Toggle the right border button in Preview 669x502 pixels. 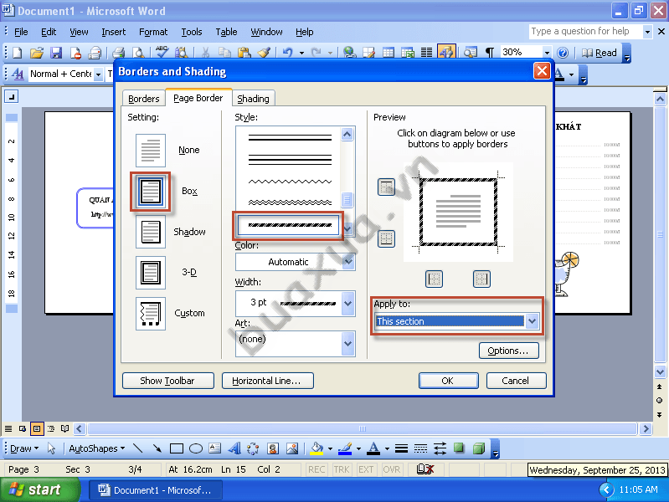click(481, 279)
